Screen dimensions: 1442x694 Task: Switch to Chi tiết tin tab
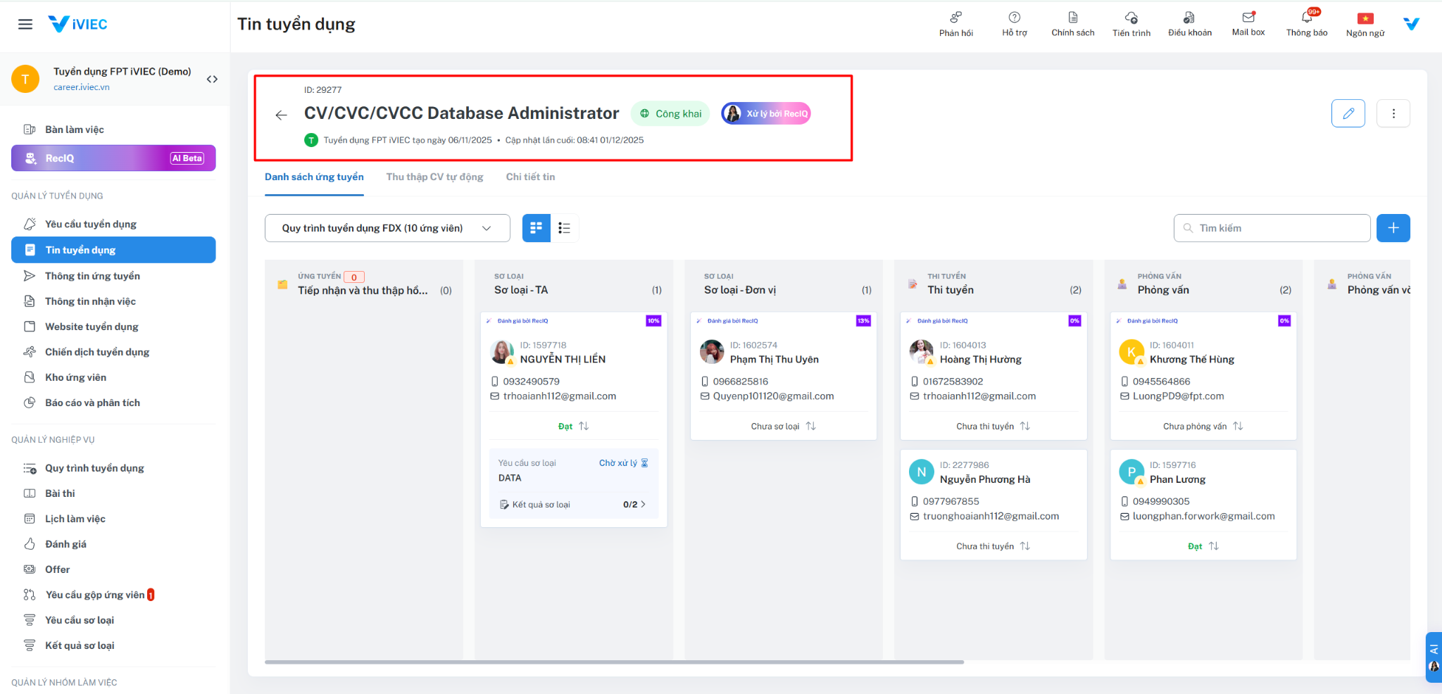pyautogui.click(x=530, y=177)
